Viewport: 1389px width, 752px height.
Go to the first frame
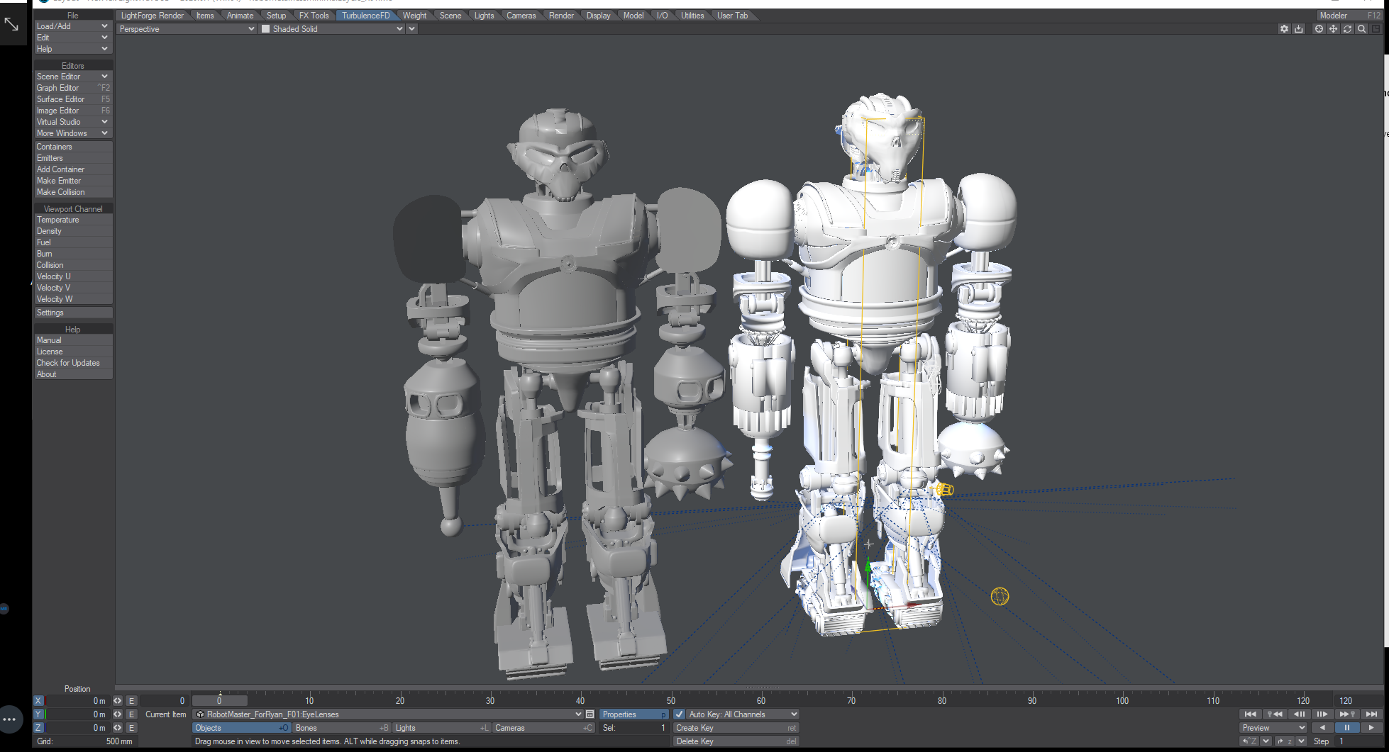tap(1251, 714)
